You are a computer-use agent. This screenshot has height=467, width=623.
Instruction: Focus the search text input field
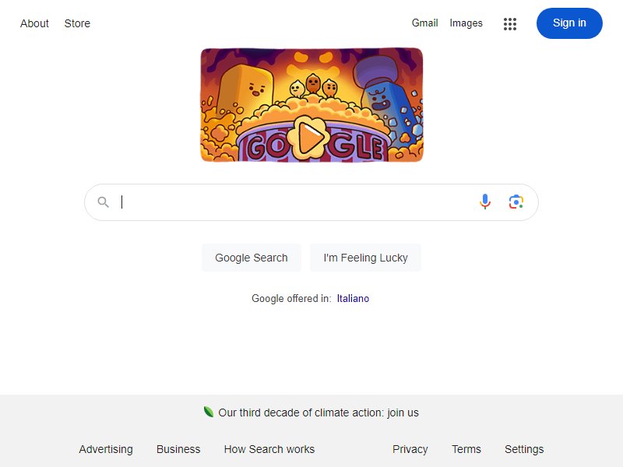pyautogui.click(x=296, y=202)
